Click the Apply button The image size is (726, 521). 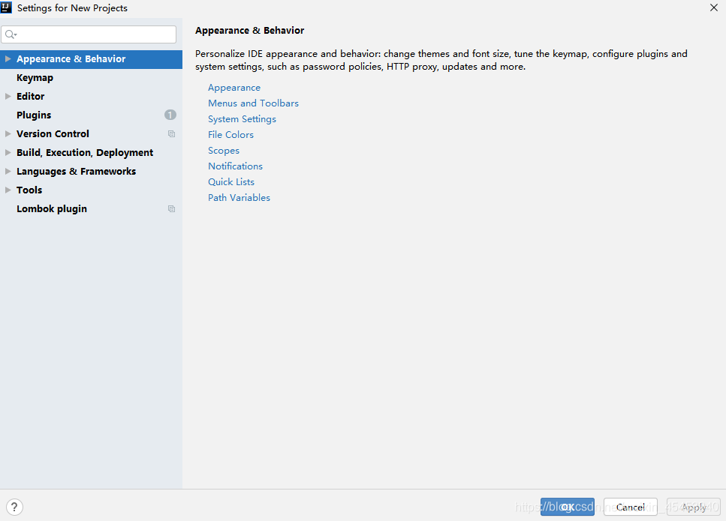coord(693,507)
